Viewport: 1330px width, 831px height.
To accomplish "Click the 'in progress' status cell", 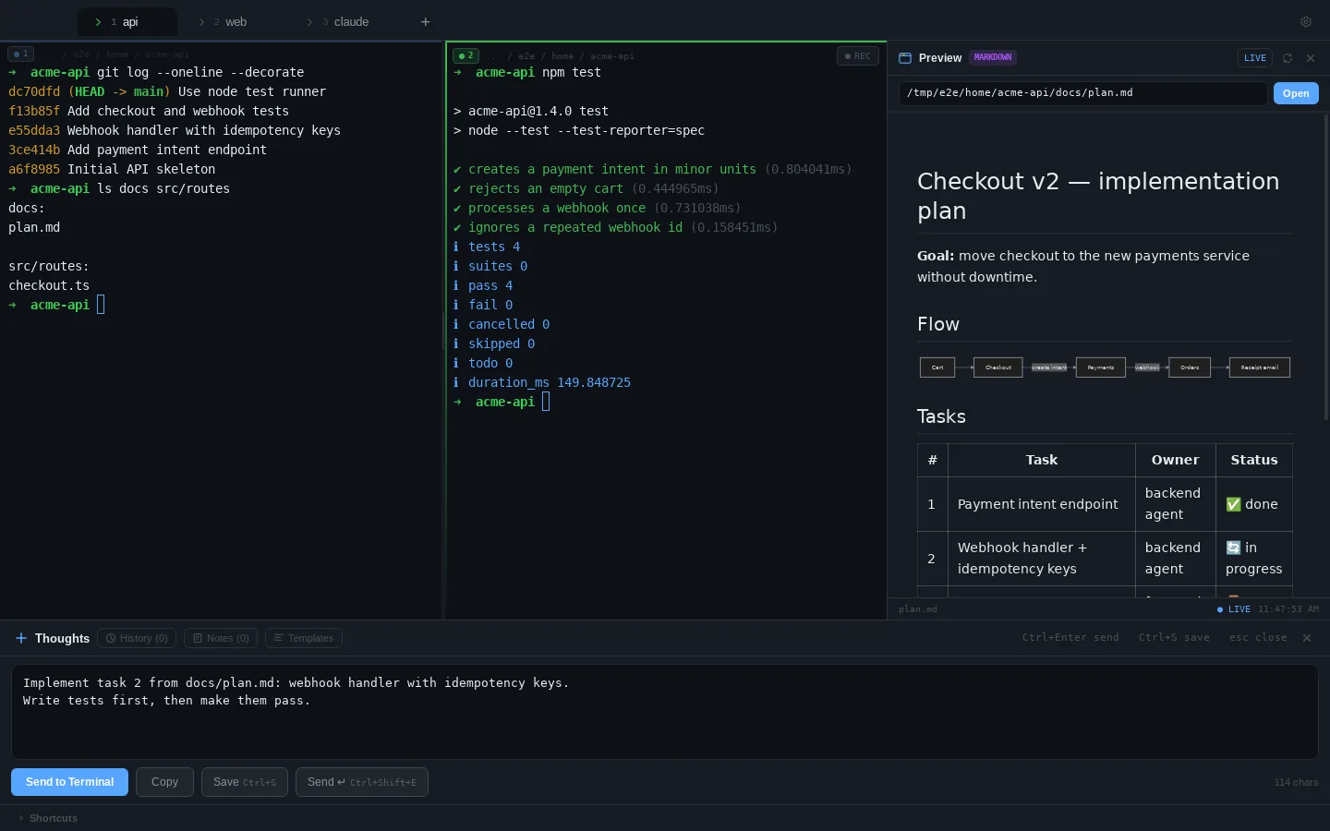I will pos(1254,559).
